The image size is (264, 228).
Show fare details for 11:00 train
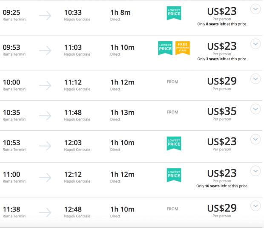[255, 171]
